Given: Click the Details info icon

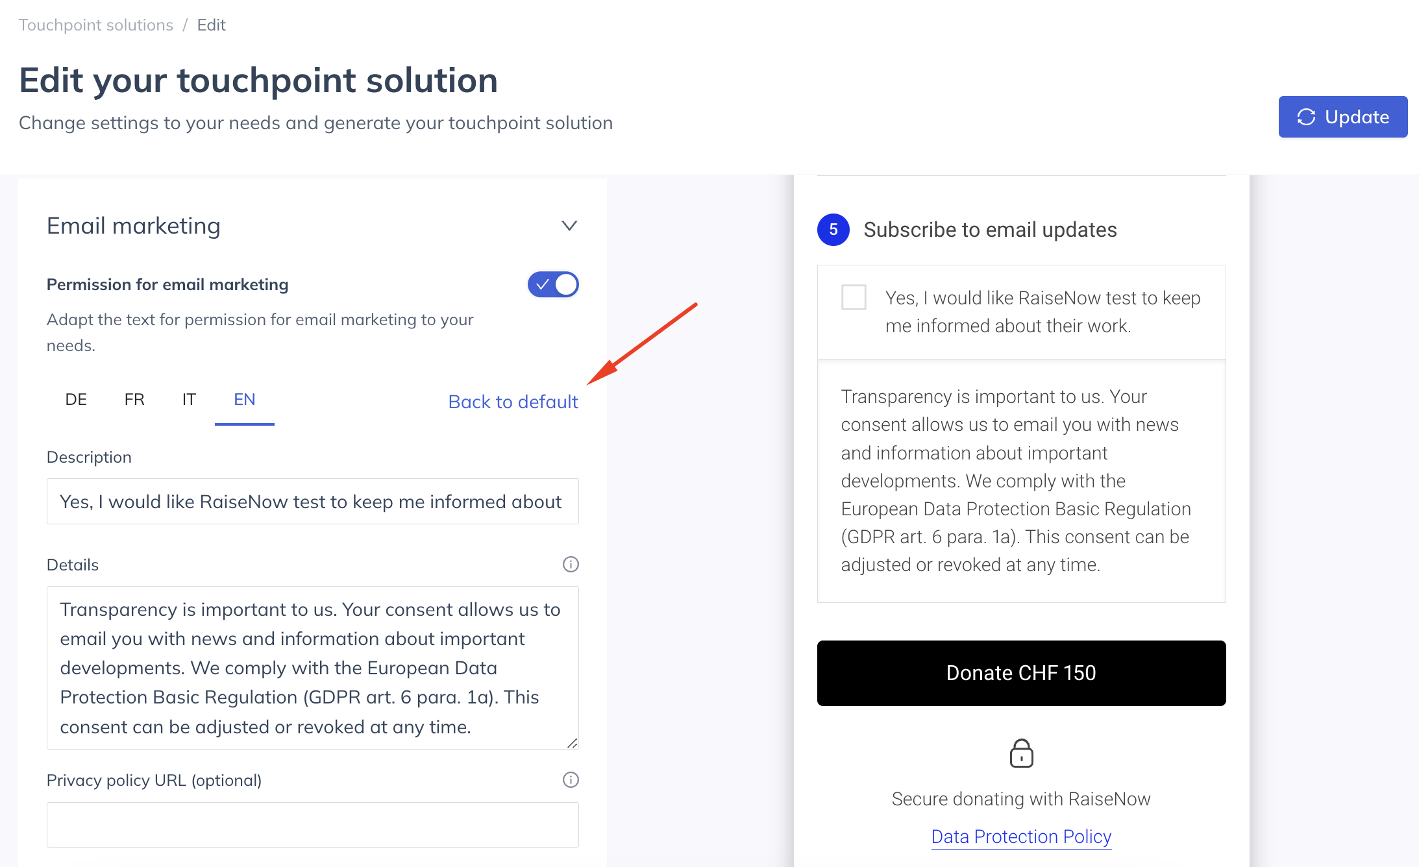Looking at the screenshot, I should 571,564.
